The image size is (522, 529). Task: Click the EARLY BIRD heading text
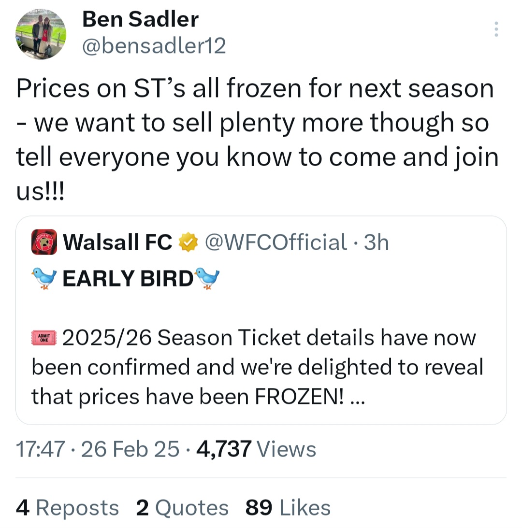[x=128, y=279]
